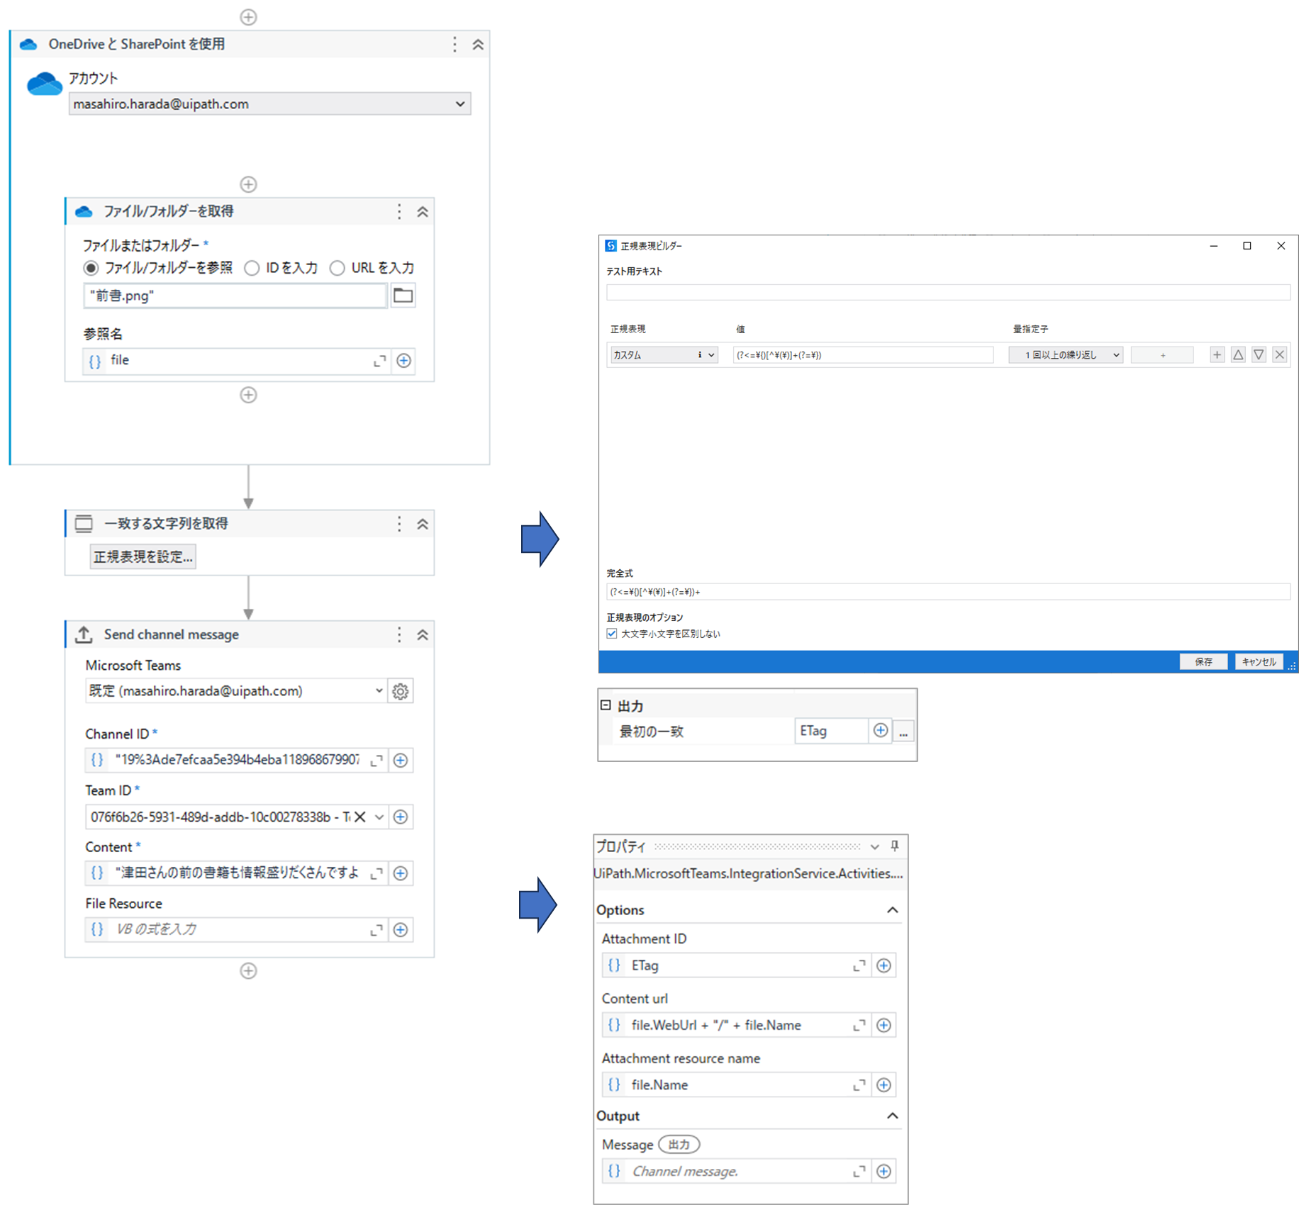The image size is (1299, 1205).
Task: Open the アカウント dropdown with masahiro.harada@uipath.com
Action: point(269,104)
